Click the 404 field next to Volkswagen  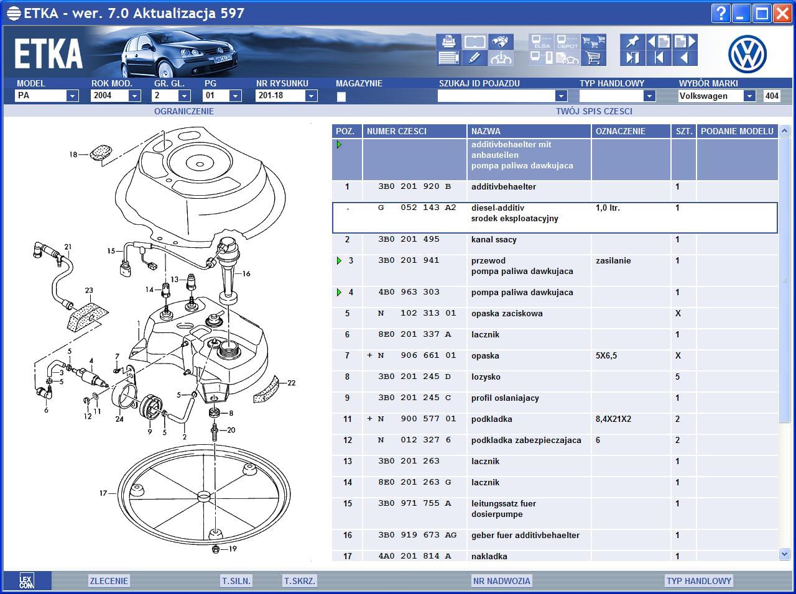coord(772,96)
